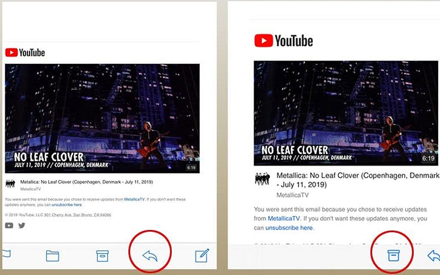Viewport: 440px width, 275px height.
Task: Open video title 'Metallica: No Leaf Clover' in right email
Action: [358, 180]
